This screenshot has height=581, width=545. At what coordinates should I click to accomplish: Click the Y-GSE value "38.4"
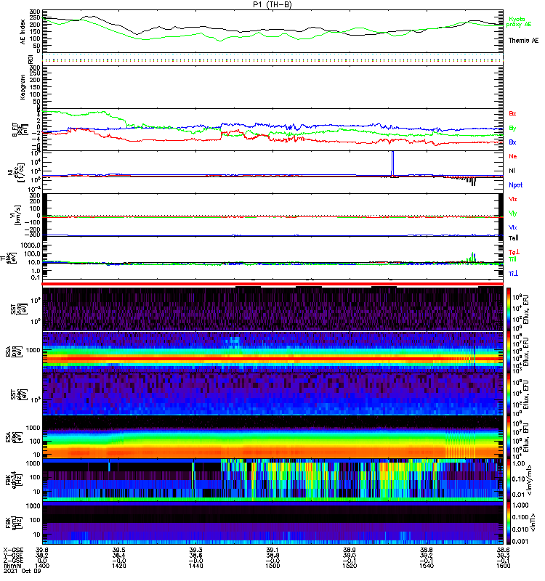pyautogui.click(x=118, y=555)
